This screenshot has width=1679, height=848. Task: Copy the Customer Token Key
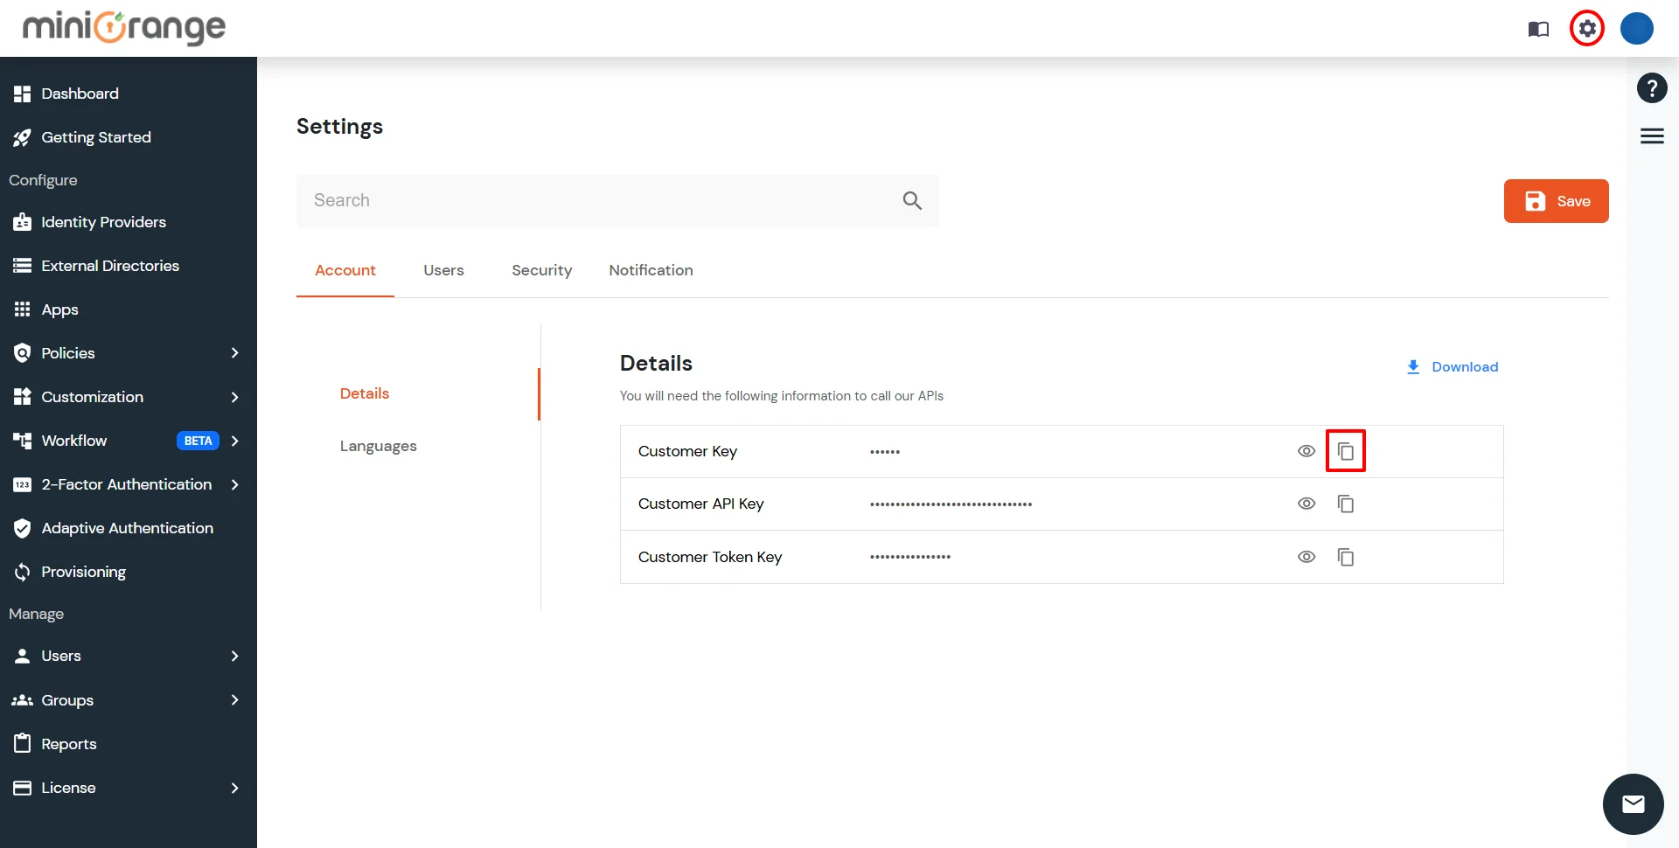[1345, 557]
